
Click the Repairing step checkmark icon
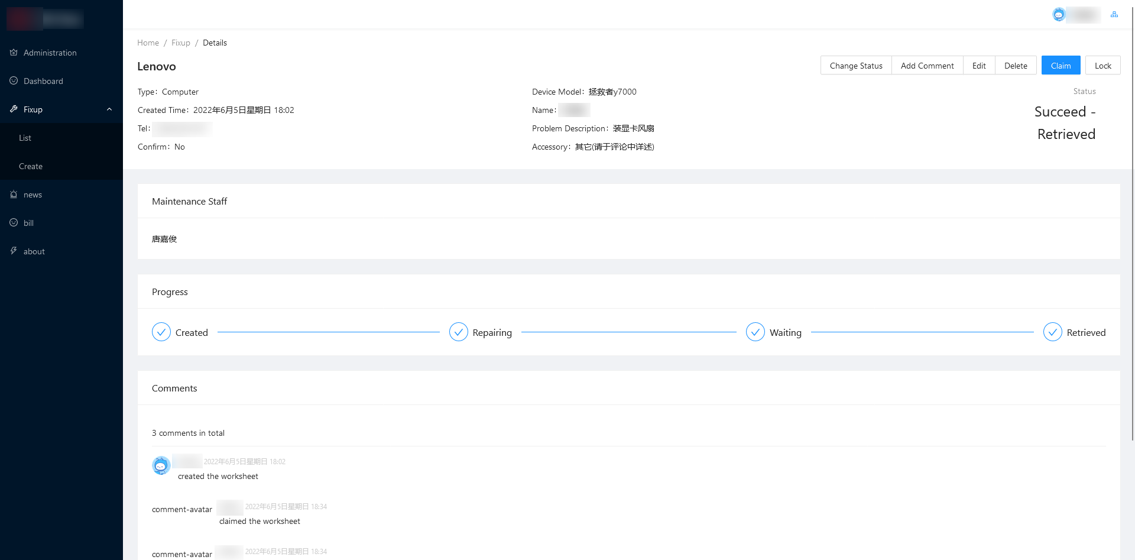459,332
